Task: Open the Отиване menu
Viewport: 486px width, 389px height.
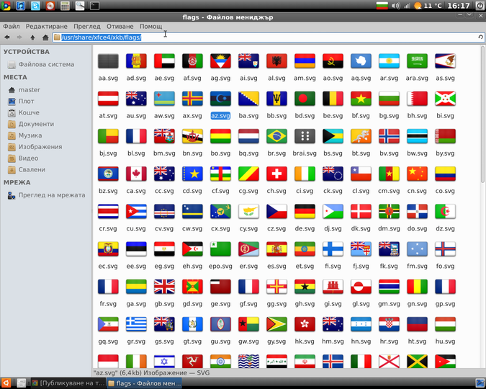Action: coord(120,27)
